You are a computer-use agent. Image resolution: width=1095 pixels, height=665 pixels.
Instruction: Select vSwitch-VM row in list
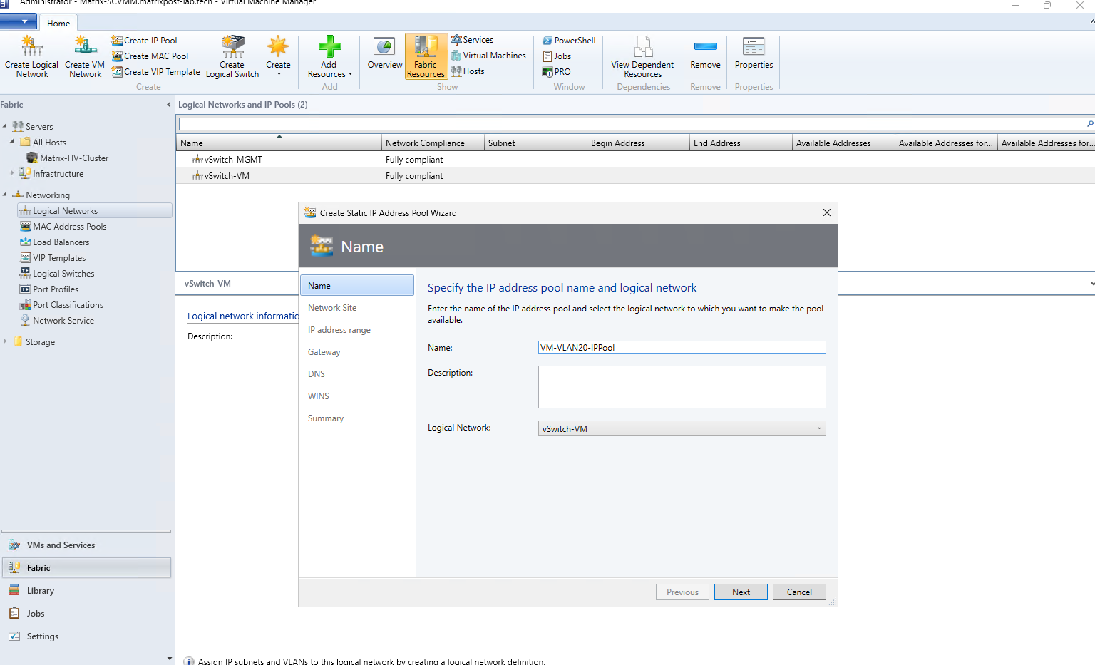[x=635, y=176]
